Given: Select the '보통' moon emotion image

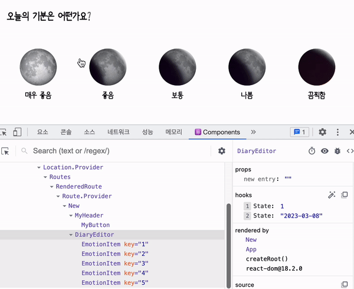Looking at the screenshot, I should coord(178,67).
